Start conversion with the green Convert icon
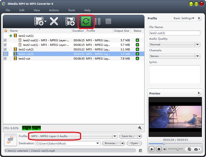This screenshot has width=206, height=157. (x=86, y=22)
